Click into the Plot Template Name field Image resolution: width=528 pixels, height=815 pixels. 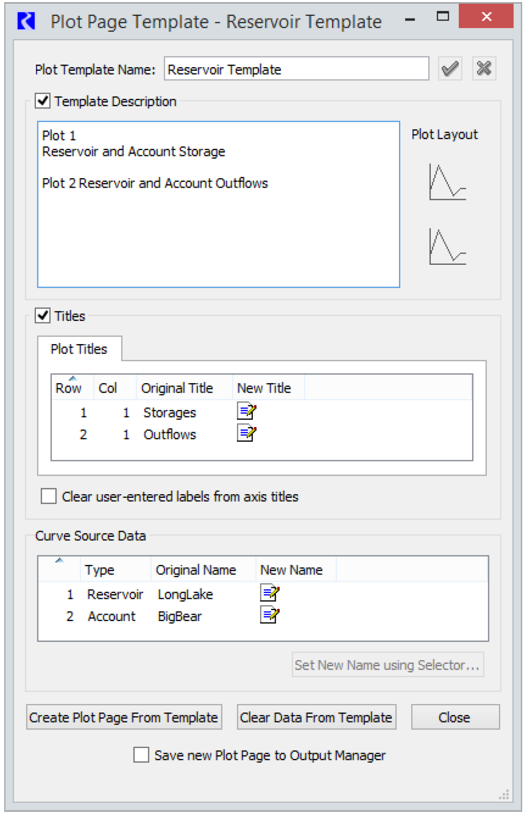click(296, 69)
